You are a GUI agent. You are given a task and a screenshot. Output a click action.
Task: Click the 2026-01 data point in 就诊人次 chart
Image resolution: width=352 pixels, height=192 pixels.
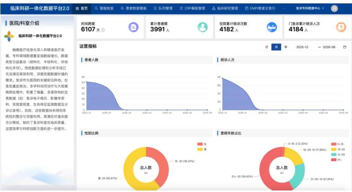pyautogui.click(x=243, y=89)
